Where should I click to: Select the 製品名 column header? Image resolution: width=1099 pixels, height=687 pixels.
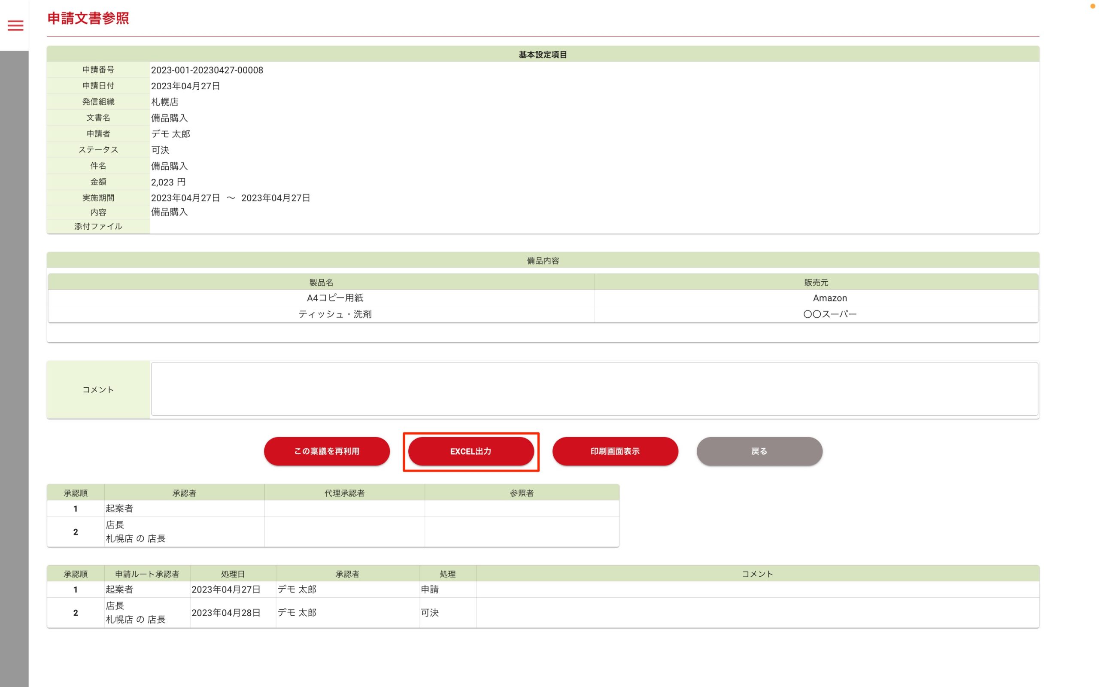click(x=321, y=282)
